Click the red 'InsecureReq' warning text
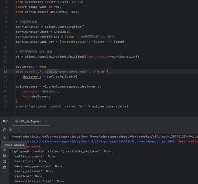Screen dimensions: 198x184 (188, 141)
